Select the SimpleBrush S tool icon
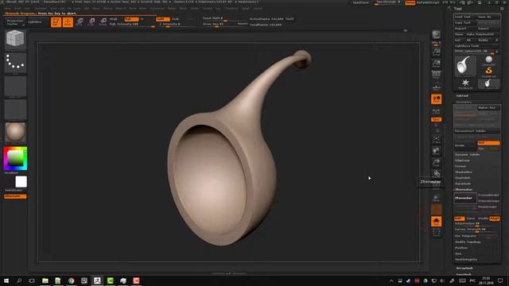This screenshot has width=509, height=286. pos(489,71)
